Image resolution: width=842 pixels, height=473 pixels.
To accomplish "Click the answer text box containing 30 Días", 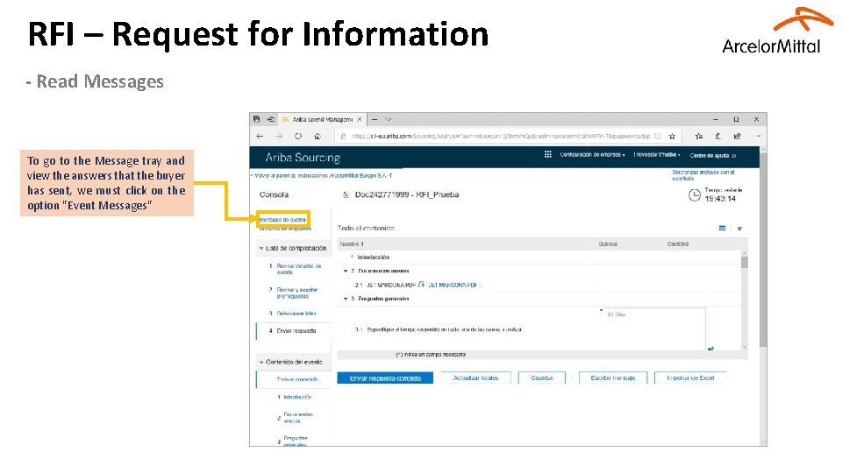I will click(x=653, y=328).
